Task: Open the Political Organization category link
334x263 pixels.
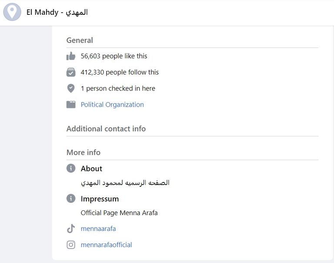Action: click(x=112, y=105)
